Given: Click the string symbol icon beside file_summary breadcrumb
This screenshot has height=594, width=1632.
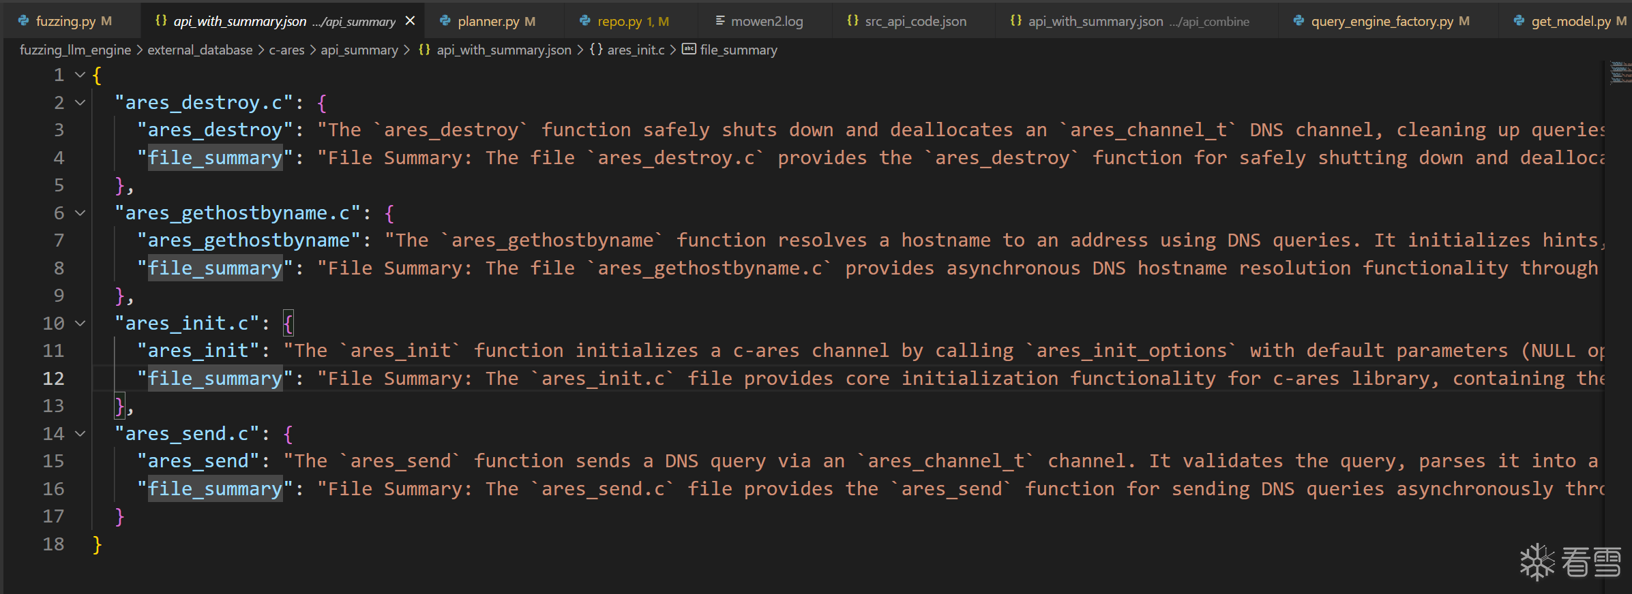Looking at the screenshot, I should click(x=689, y=50).
